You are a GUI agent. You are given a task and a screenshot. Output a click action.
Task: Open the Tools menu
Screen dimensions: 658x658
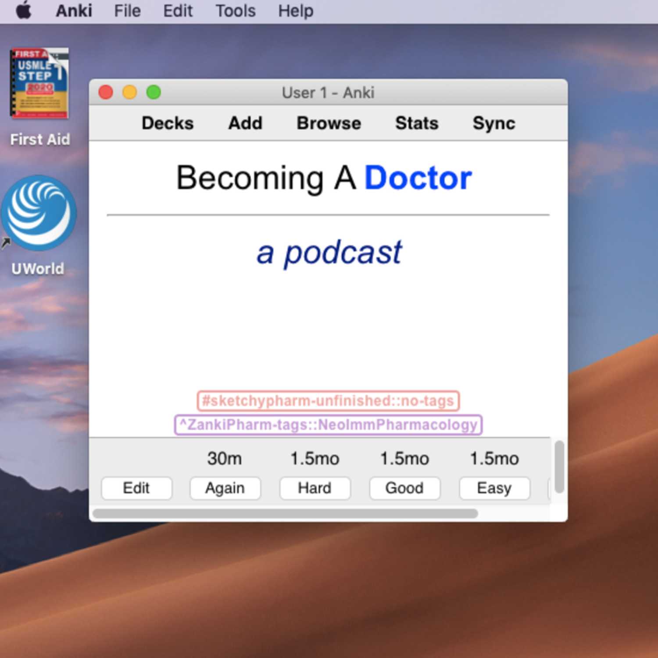click(x=236, y=11)
